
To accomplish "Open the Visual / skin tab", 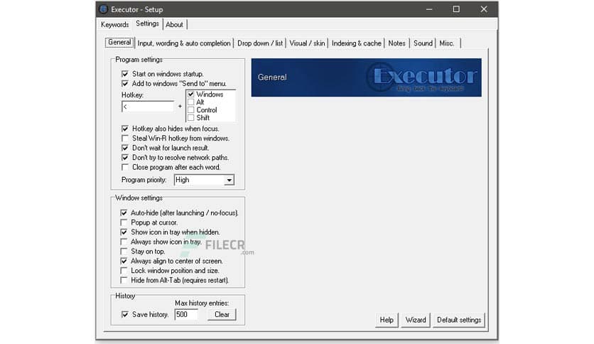I will tap(307, 43).
